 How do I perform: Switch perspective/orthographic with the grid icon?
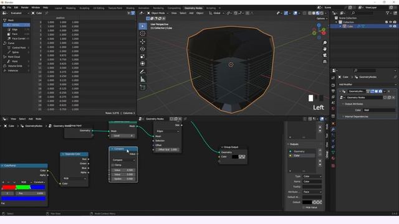325,62
